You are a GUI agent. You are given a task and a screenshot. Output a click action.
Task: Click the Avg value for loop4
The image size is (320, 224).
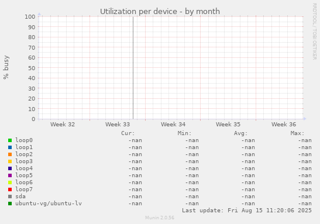point(248,168)
